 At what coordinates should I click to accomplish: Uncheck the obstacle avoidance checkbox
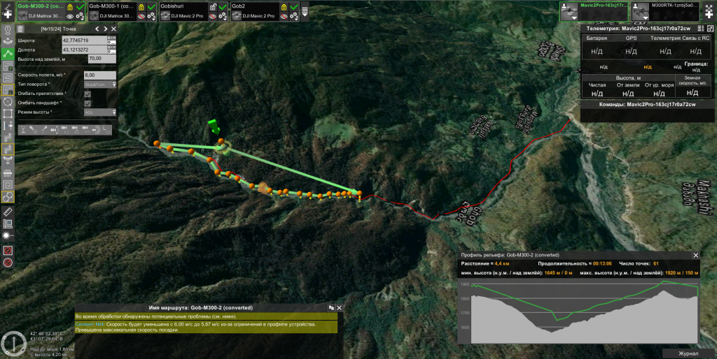[88, 94]
